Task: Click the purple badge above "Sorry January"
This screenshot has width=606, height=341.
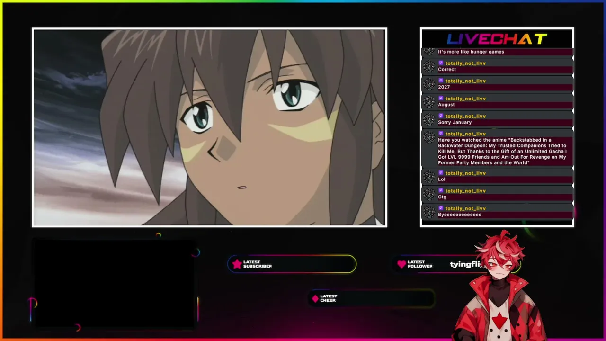Action: pos(441,116)
